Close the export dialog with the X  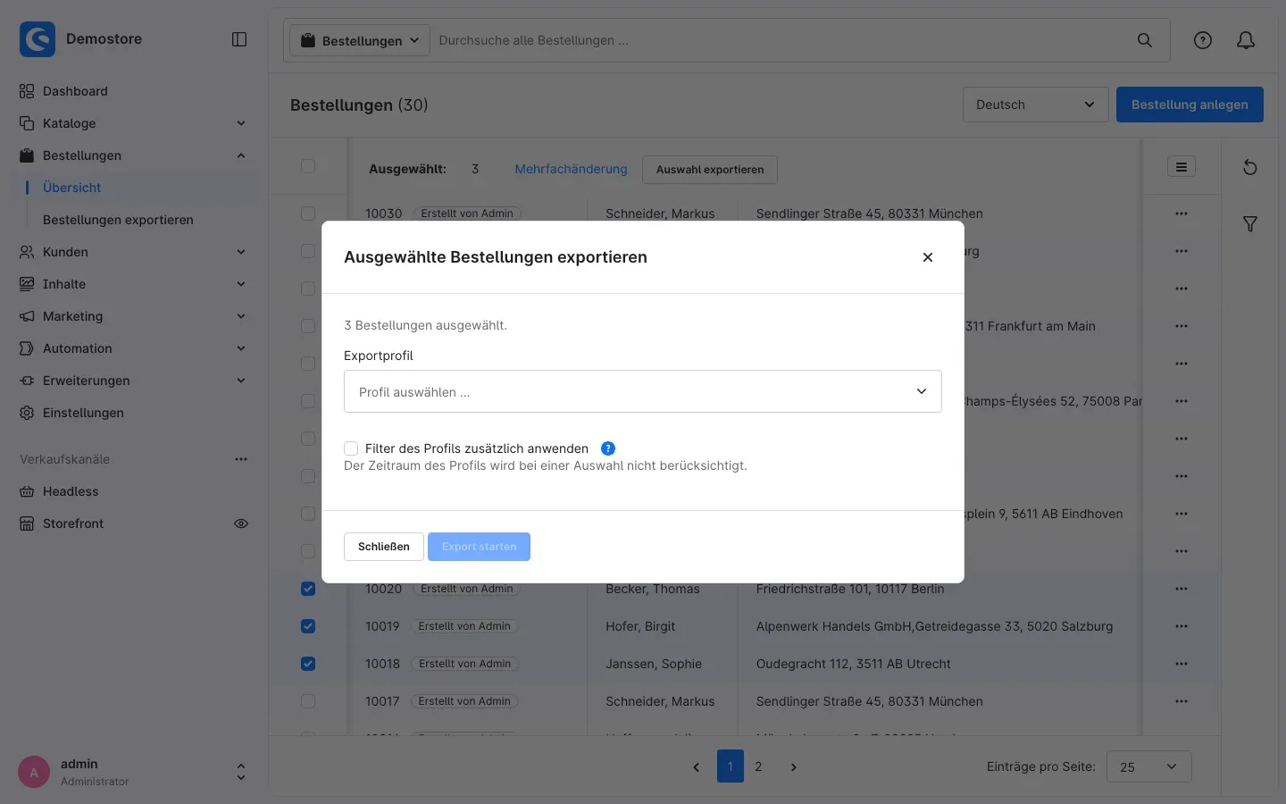[928, 257]
